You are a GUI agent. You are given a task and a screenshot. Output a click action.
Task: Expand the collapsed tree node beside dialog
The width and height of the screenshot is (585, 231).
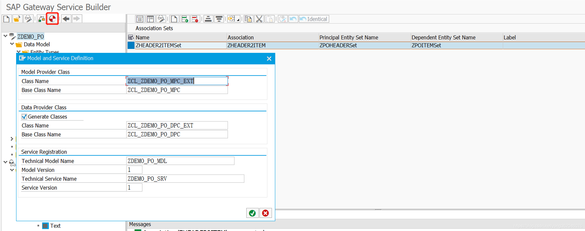point(12,139)
